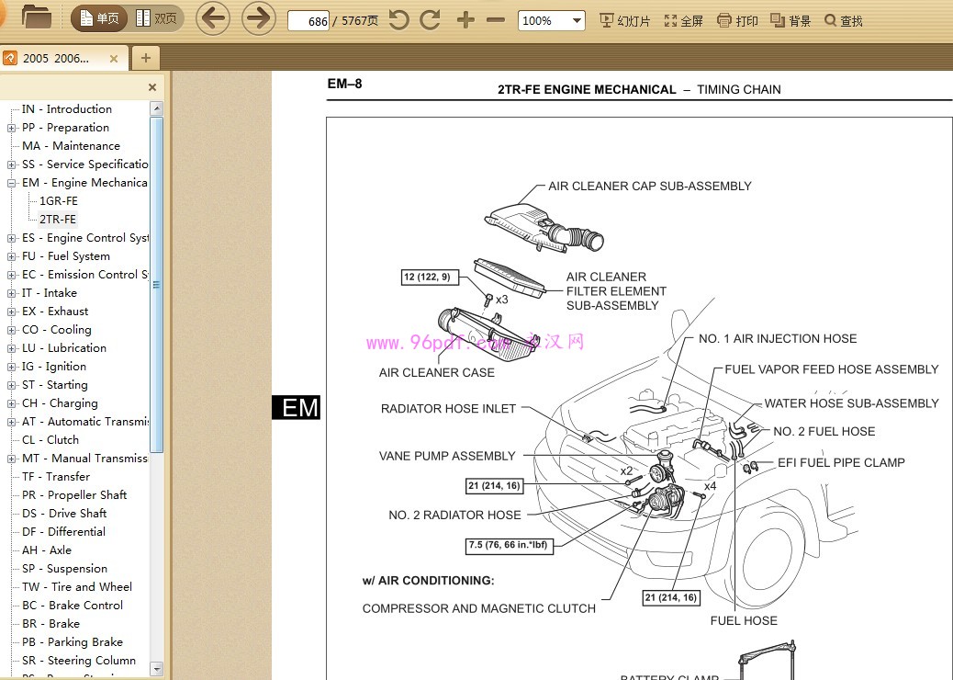
Task: Click sidebar scrollbar up arrow
Action: [x=156, y=108]
